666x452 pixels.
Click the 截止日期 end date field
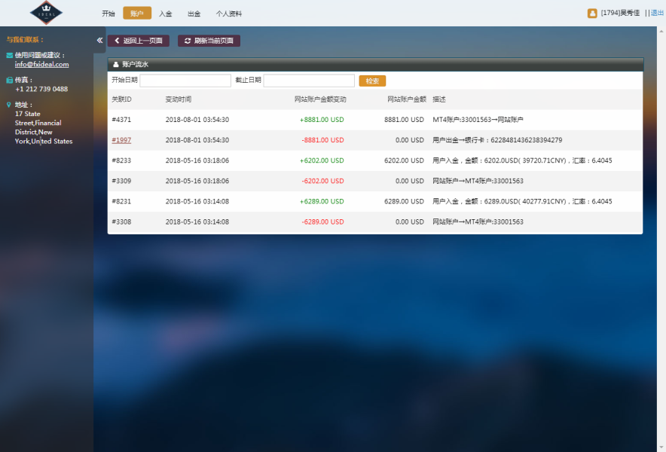(308, 81)
